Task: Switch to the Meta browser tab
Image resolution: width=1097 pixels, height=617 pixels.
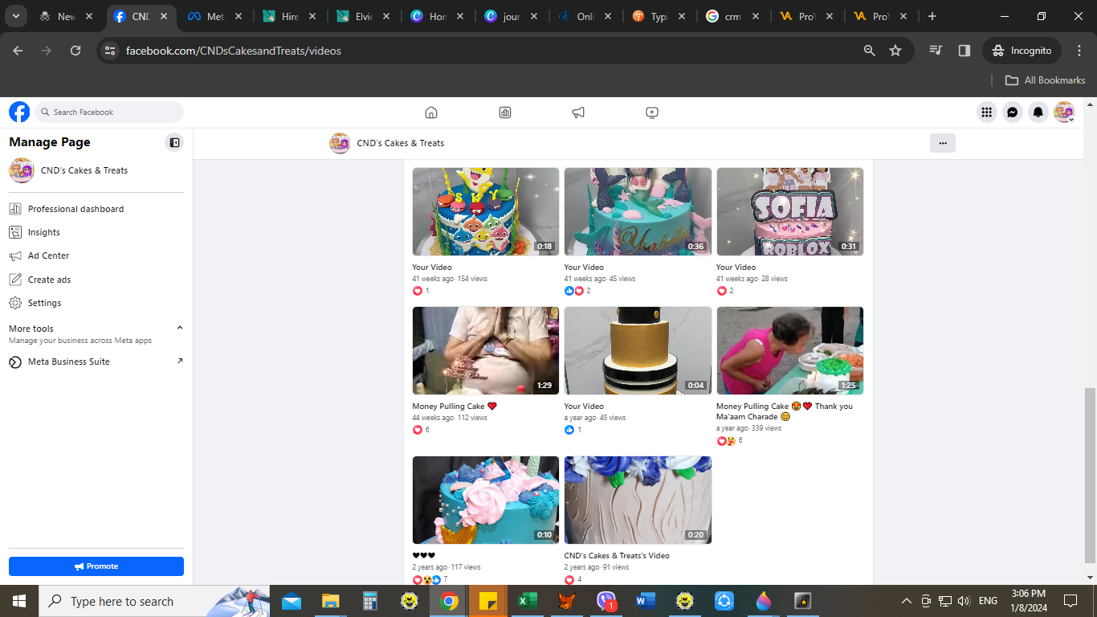Action: [x=215, y=16]
